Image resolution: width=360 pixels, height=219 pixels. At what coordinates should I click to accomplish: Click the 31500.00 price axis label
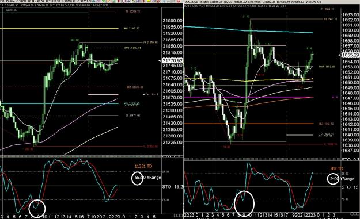[x=172, y=110]
